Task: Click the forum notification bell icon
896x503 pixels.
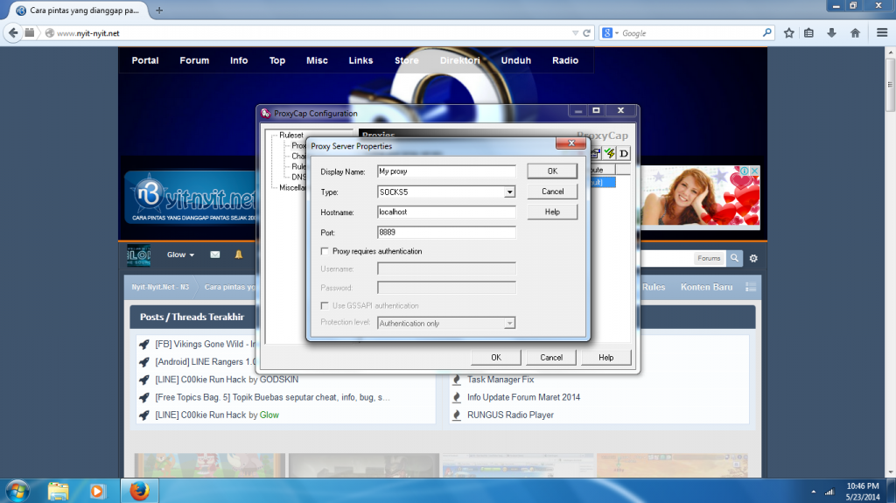Action: (239, 255)
